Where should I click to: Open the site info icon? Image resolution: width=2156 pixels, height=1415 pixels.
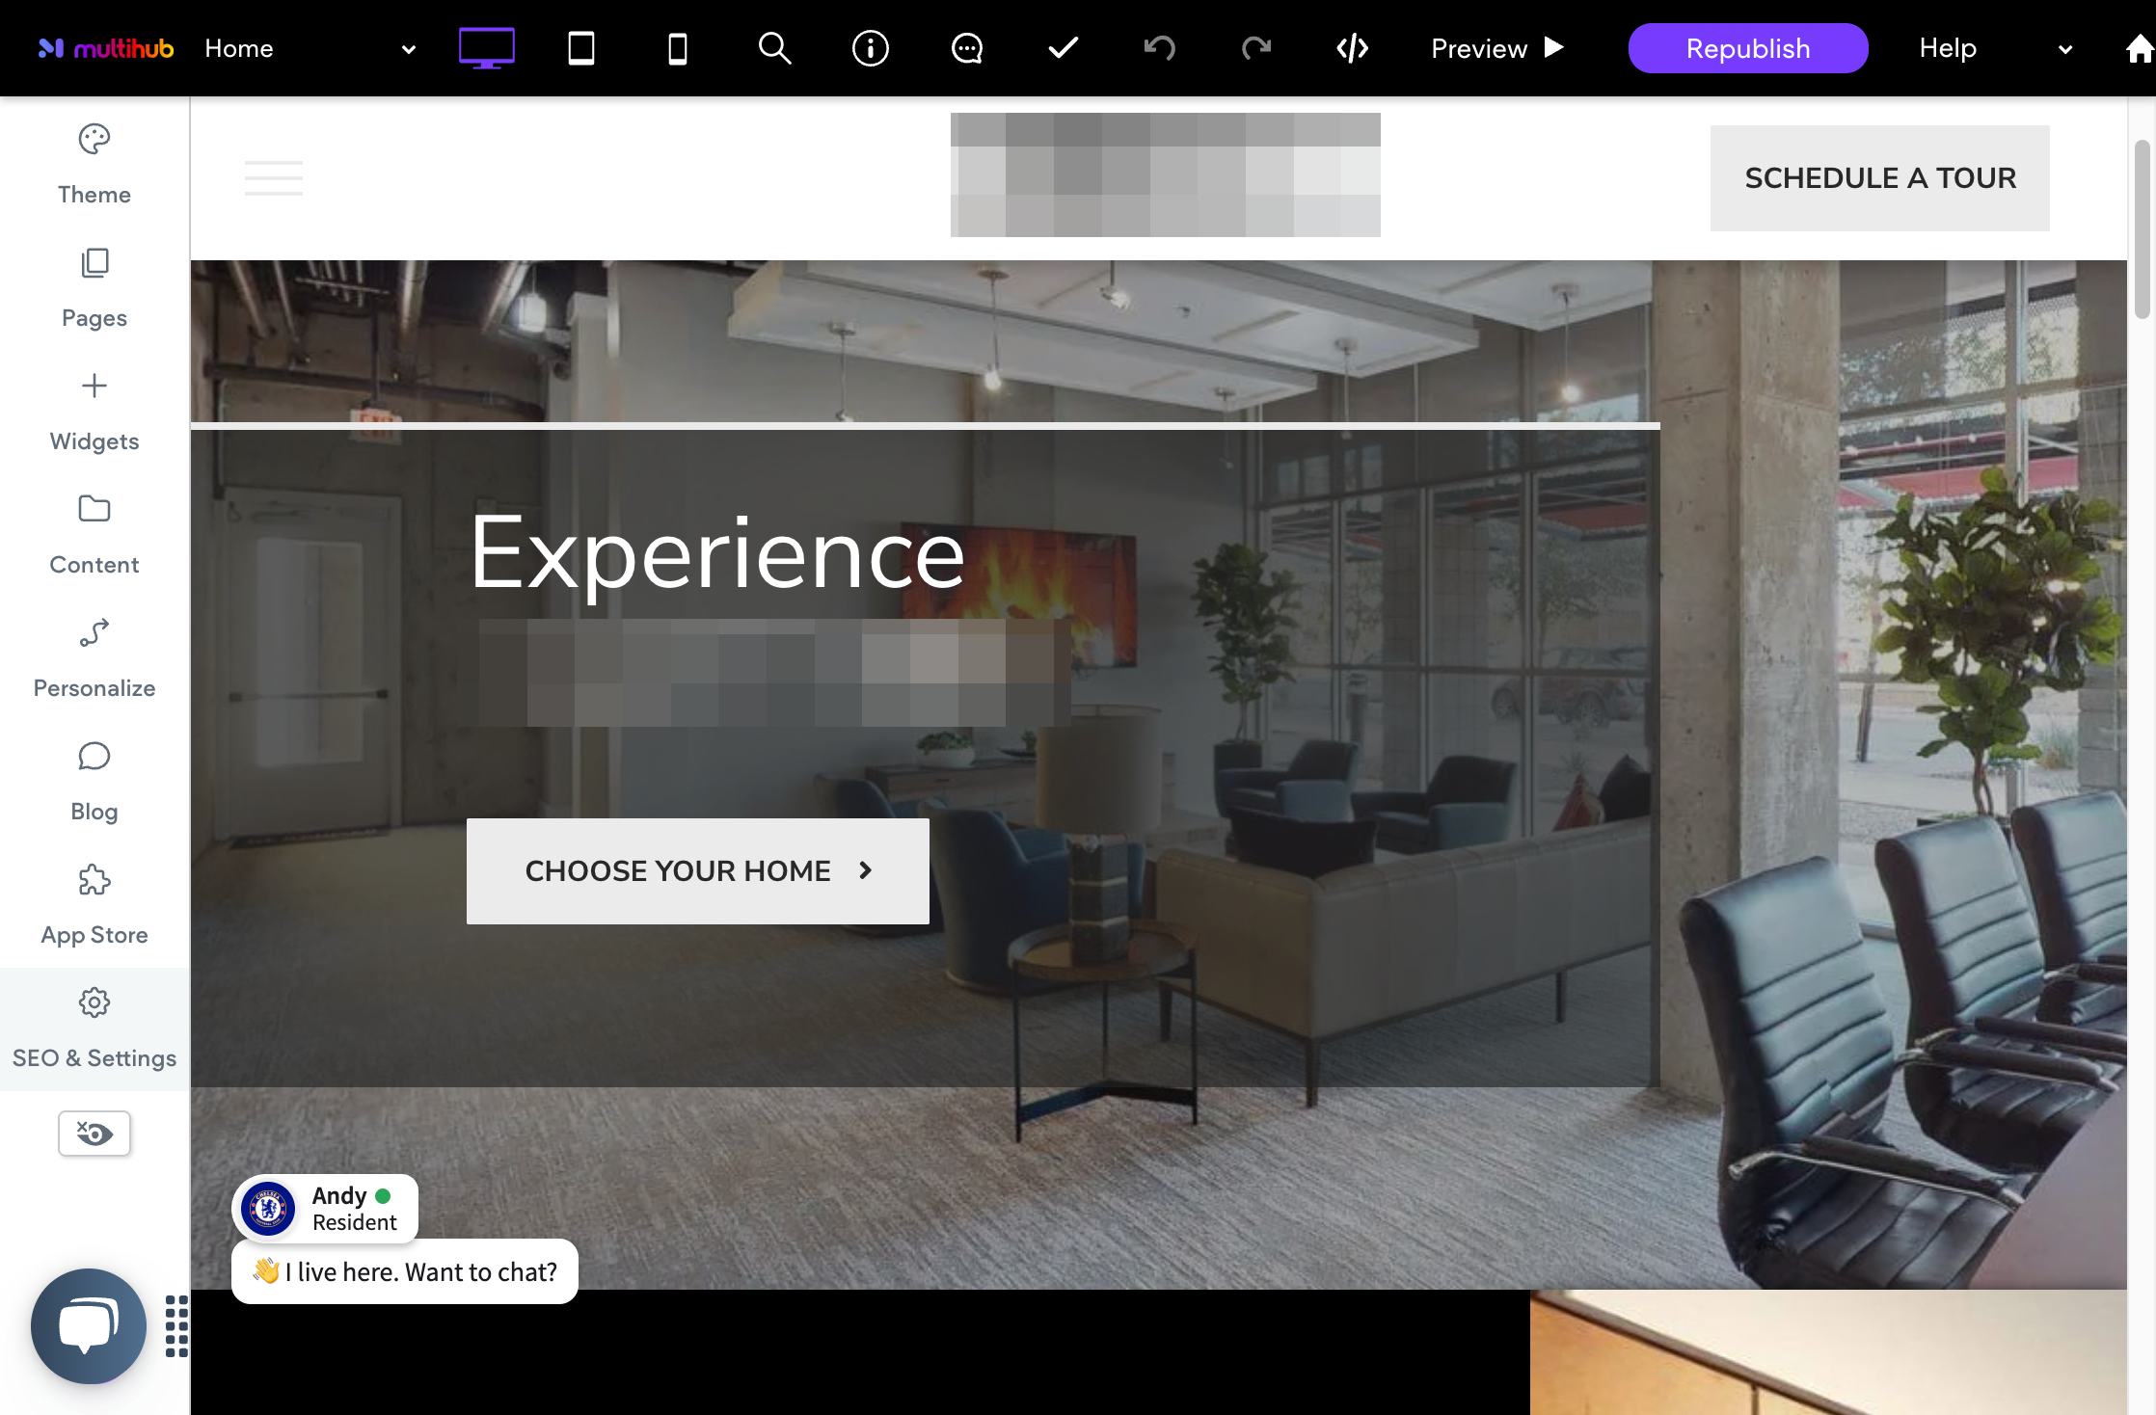tap(871, 48)
